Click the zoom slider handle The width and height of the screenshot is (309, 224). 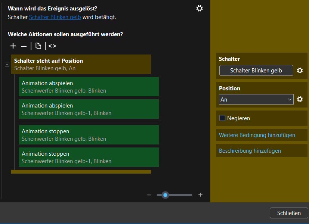pos(165,195)
